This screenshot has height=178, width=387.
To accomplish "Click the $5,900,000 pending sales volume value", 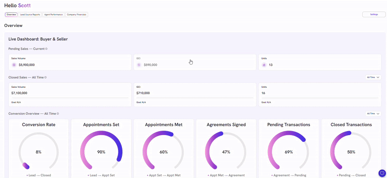I will click(x=27, y=65).
